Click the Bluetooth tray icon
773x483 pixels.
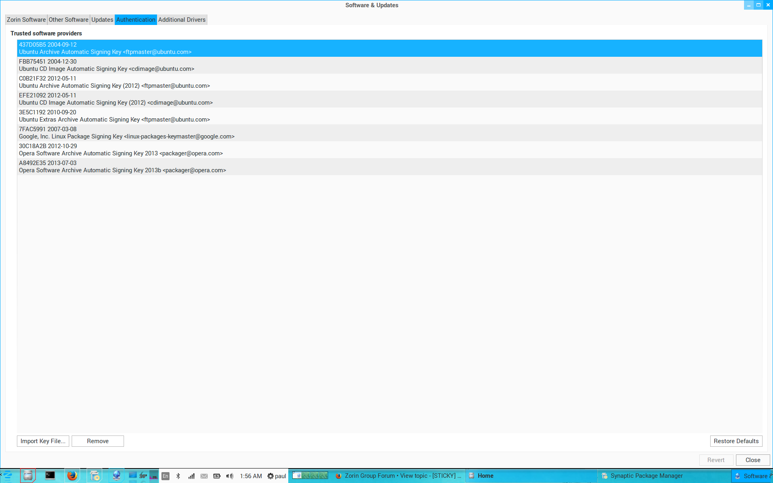[x=178, y=476]
